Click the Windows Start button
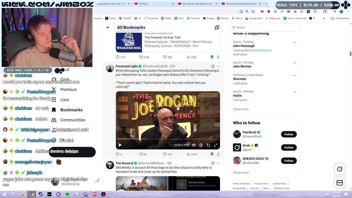This screenshot has height=198, width=352. pos(4,194)
